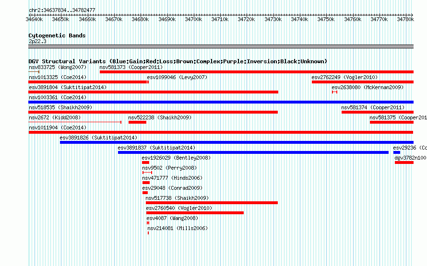Image resolution: width=427 pixels, height=266 pixels.
Task: Click the 34680k ruler tick label
Action: (x=140, y=19)
